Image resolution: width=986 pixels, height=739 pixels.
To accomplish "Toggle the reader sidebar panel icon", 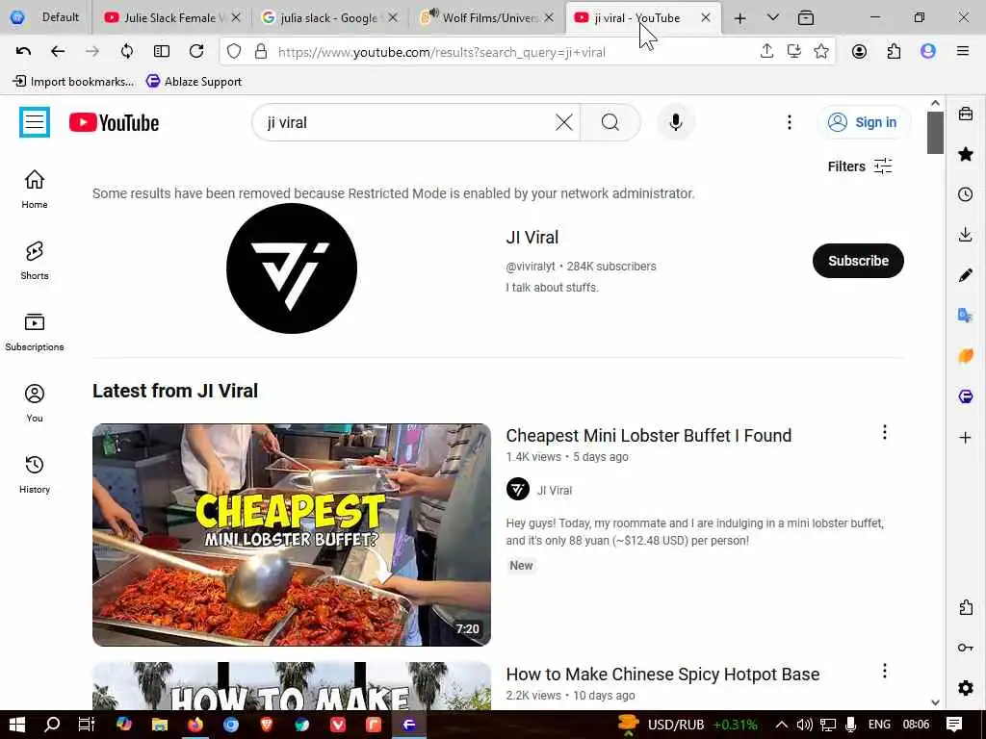I will click(x=162, y=52).
